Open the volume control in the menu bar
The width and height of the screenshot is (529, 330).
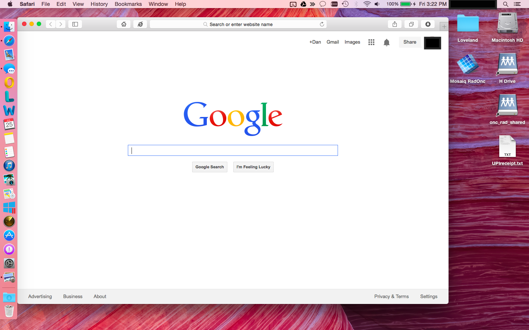pyautogui.click(x=377, y=4)
